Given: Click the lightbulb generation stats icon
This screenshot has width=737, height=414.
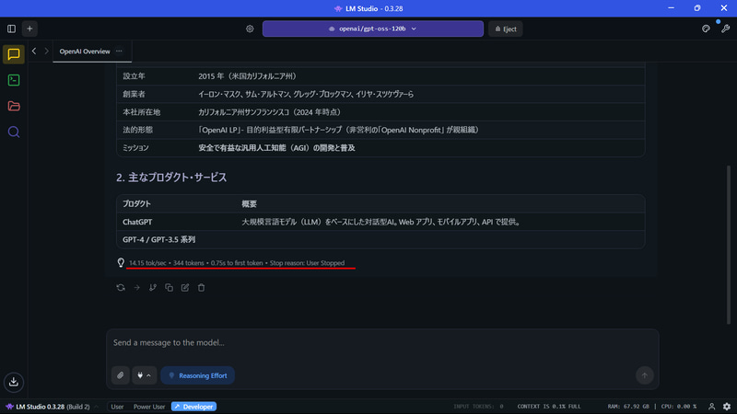Looking at the screenshot, I should [121, 263].
